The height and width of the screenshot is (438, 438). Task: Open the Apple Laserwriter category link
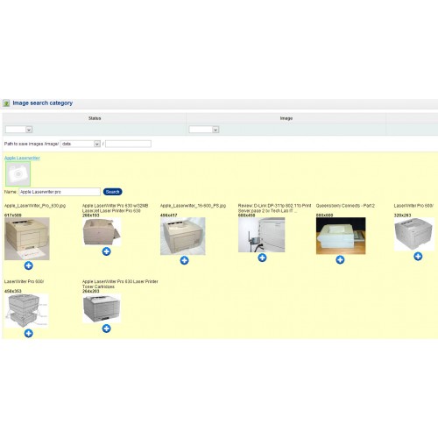coord(22,158)
